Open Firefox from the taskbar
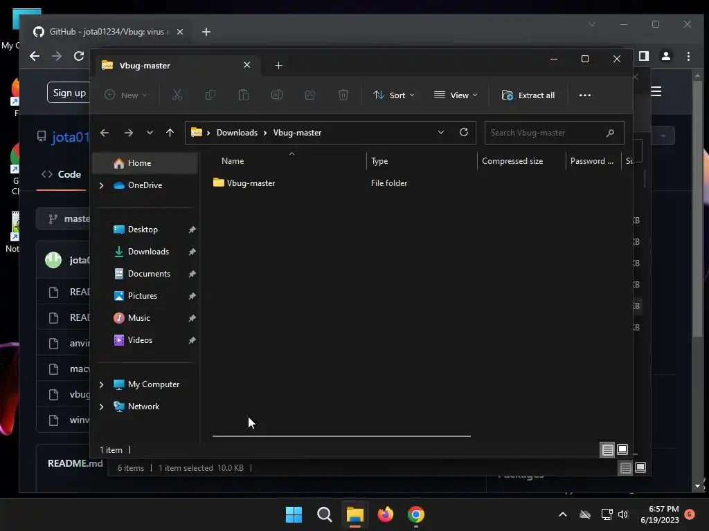Screen dimensions: 709x531 tap(385, 514)
